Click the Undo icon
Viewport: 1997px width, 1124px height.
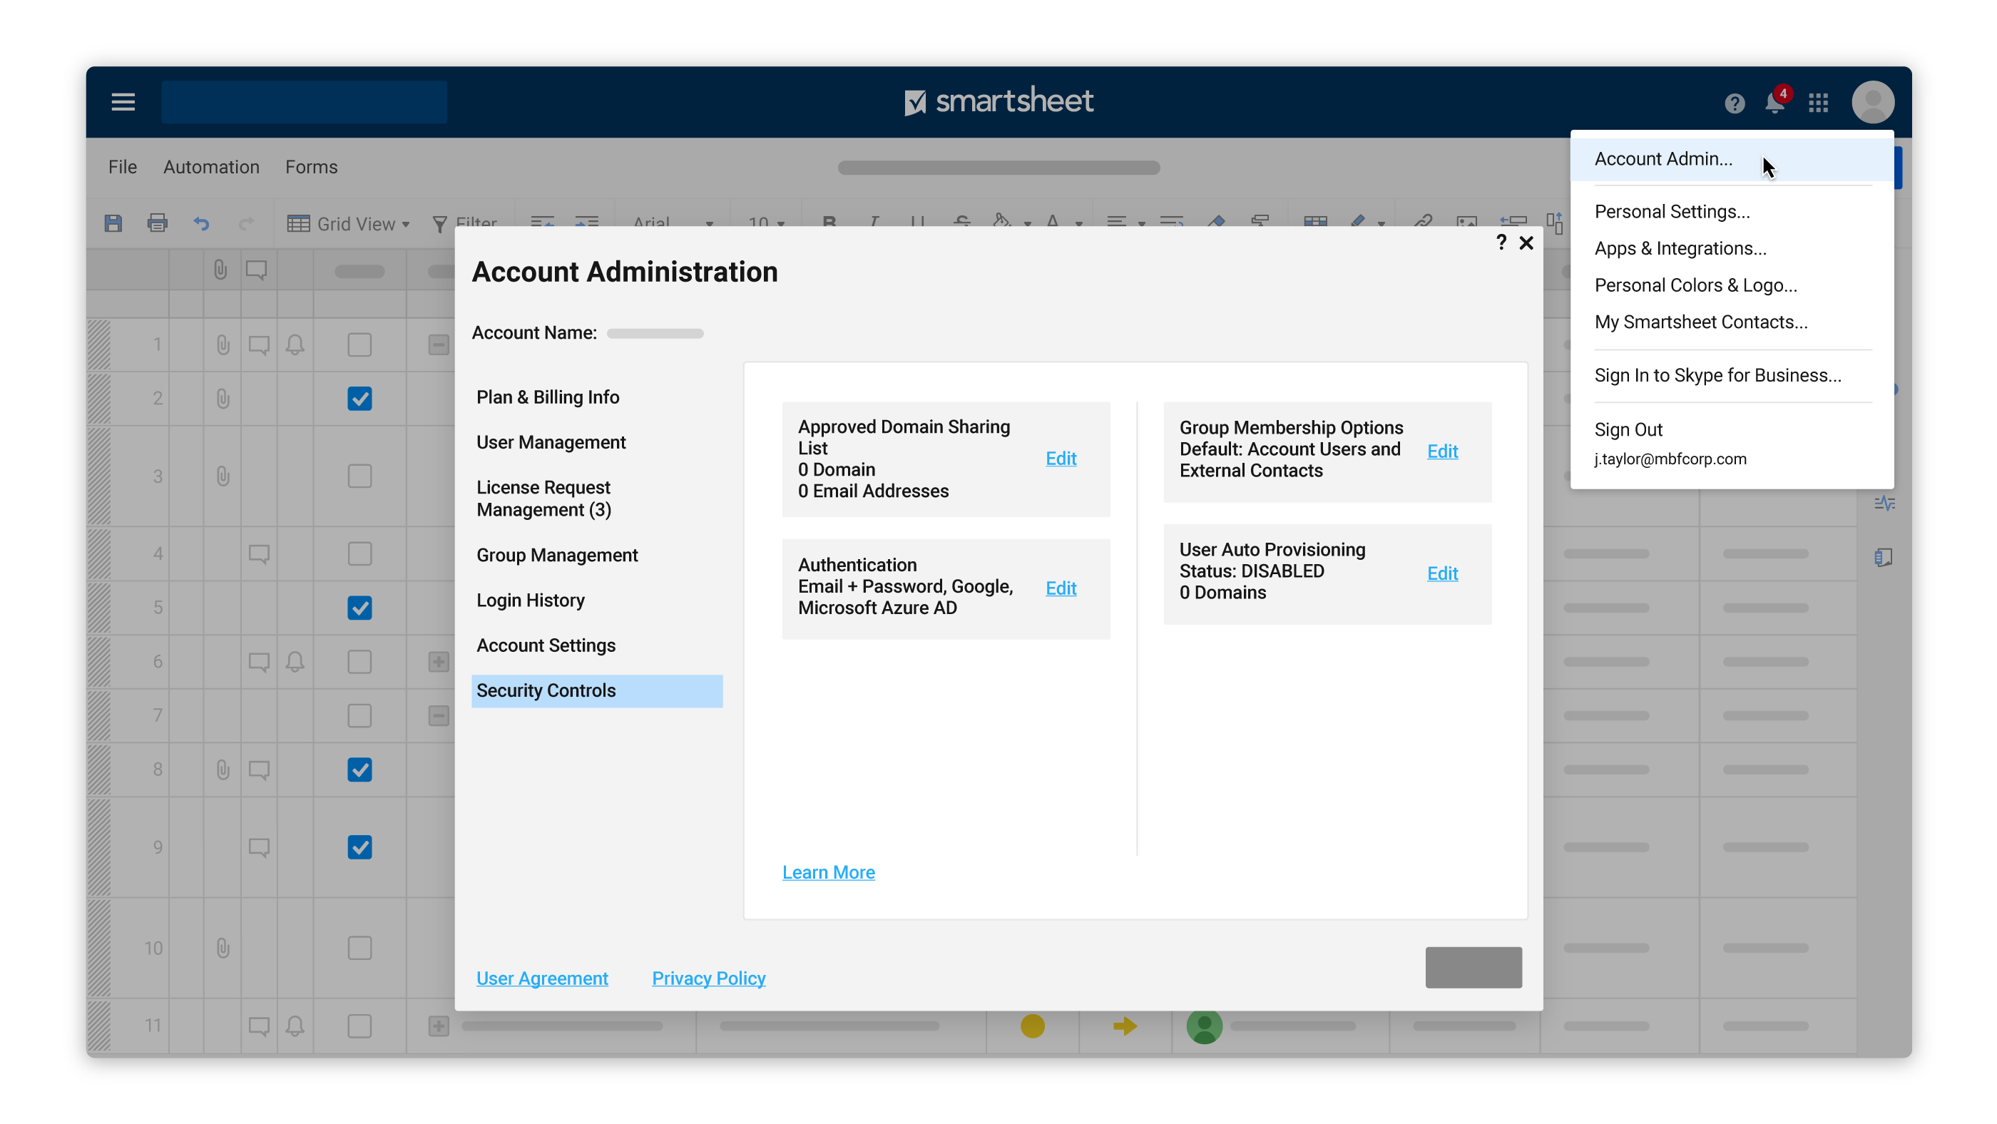click(202, 223)
